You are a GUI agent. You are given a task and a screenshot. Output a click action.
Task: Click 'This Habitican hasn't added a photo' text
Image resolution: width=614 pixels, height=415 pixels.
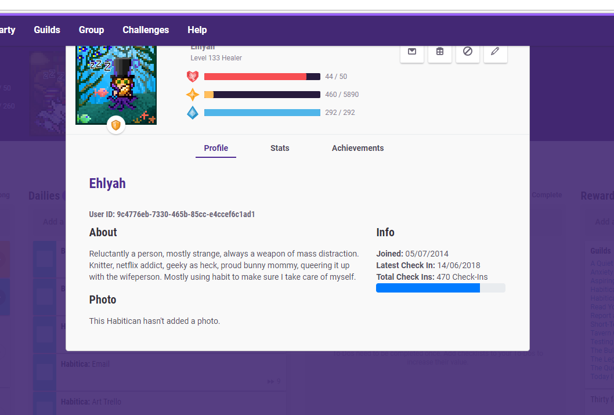pyautogui.click(x=154, y=321)
